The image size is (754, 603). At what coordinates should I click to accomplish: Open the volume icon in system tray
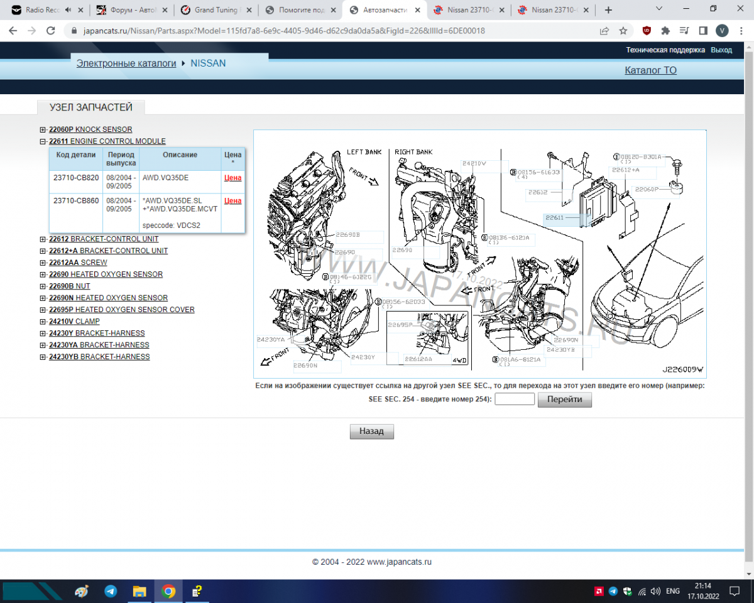click(x=655, y=591)
